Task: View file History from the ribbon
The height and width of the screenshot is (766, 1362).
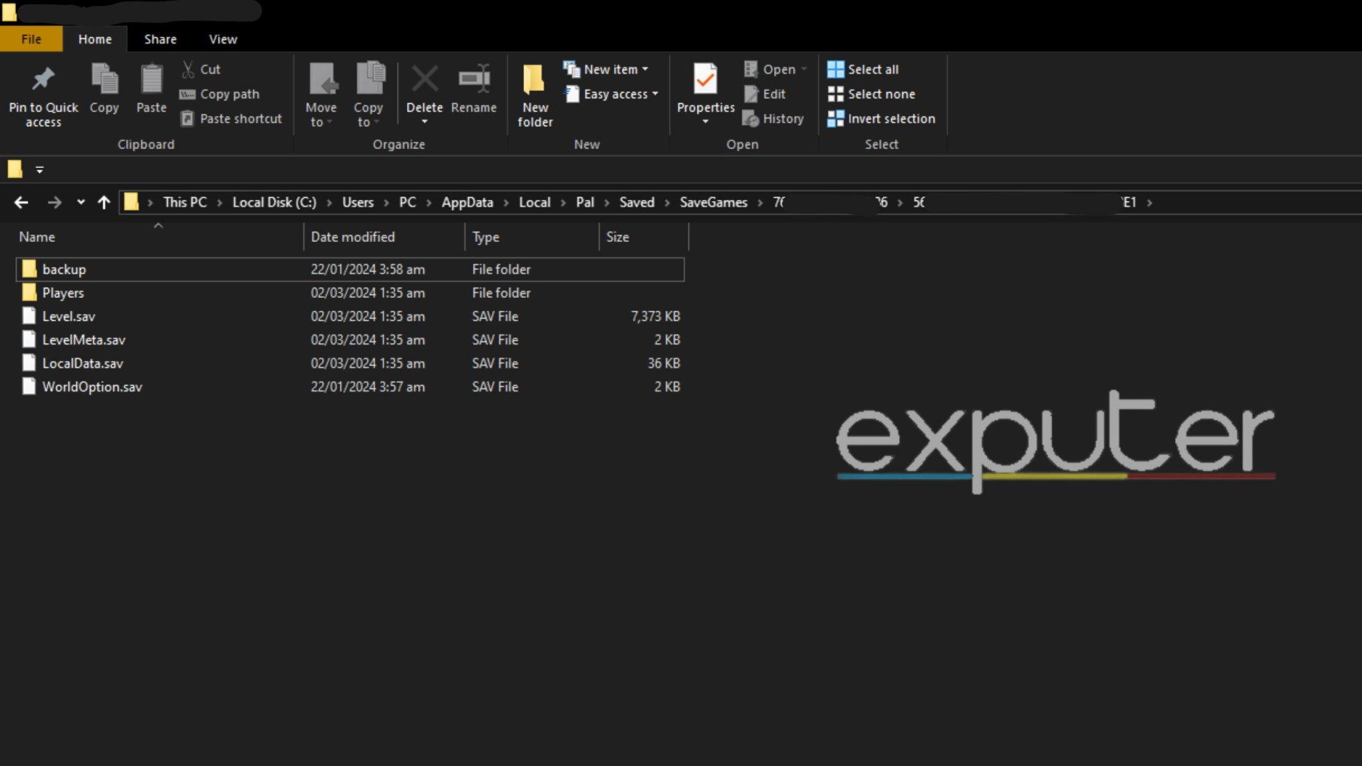Action: point(775,118)
